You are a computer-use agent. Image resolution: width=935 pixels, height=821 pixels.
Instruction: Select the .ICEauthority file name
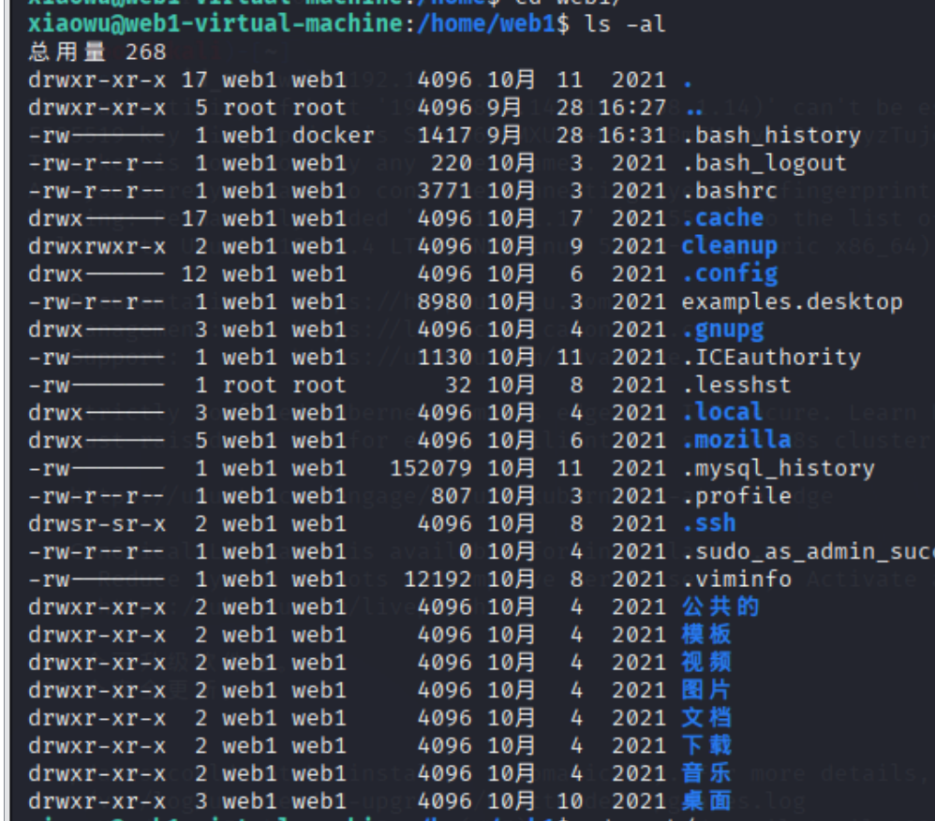pos(770,357)
